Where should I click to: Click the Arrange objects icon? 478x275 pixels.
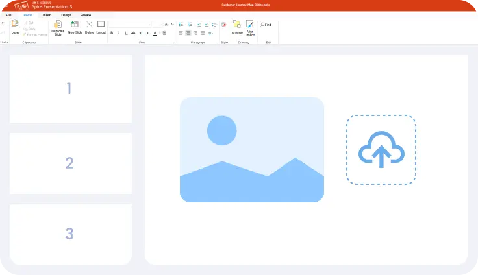click(237, 26)
